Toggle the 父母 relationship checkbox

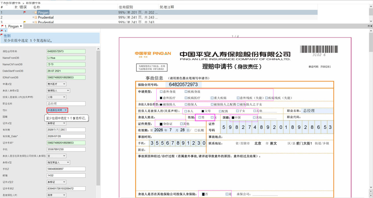pyautogui.click(x=203, y=111)
